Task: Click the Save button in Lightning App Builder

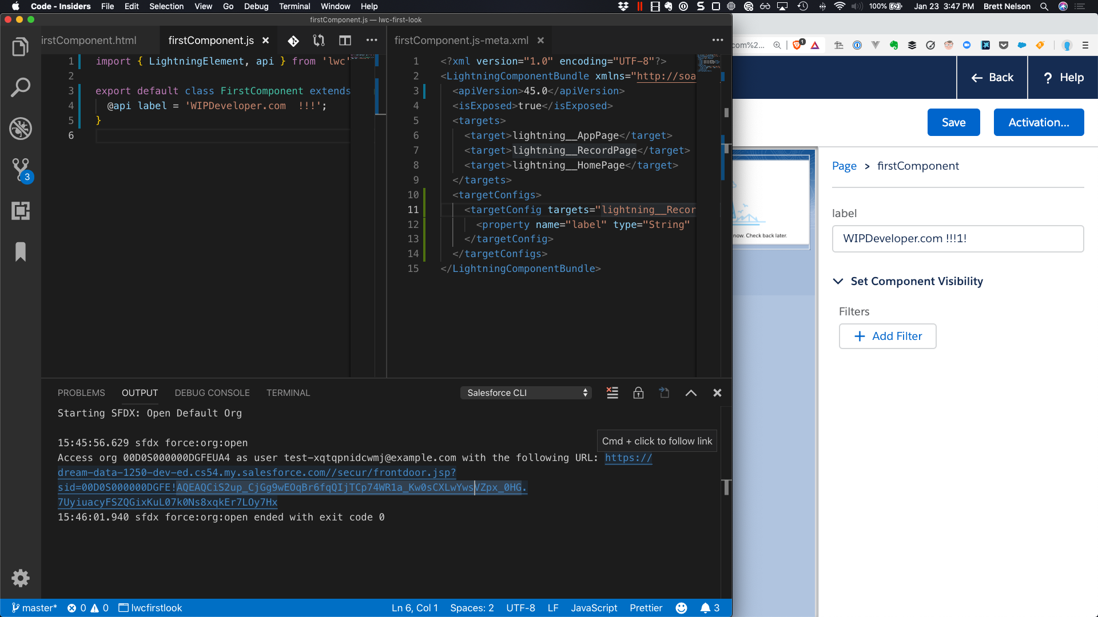Action: point(953,122)
